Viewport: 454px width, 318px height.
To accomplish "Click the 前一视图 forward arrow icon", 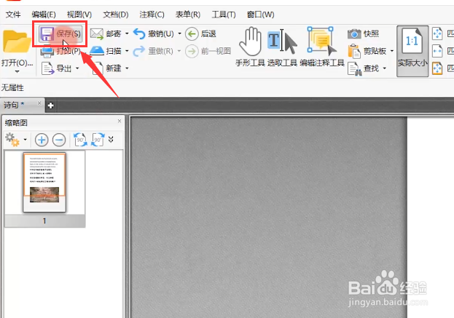I will pos(192,52).
